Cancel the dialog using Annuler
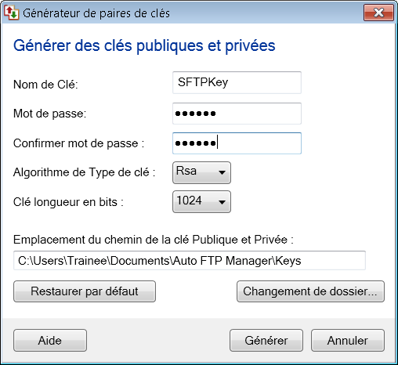 (348, 341)
